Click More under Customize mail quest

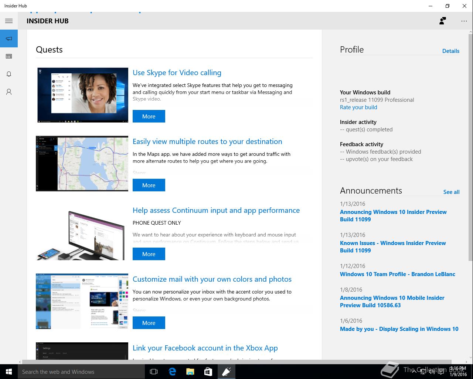pyautogui.click(x=149, y=323)
